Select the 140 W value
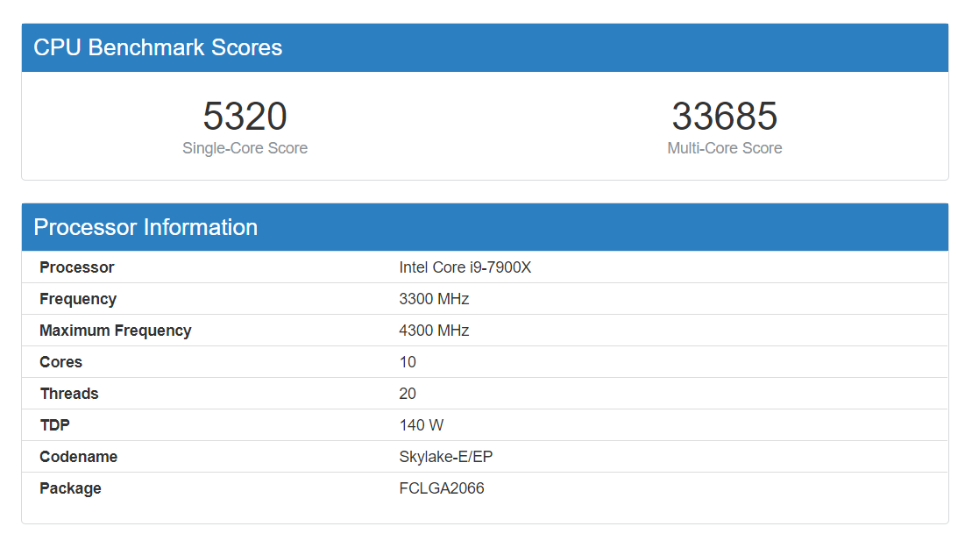This screenshot has width=979, height=548. click(422, 425)
